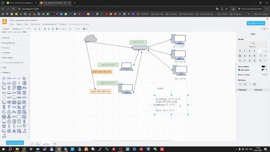The image size is (270, 152).
Task: Open the Edit menu
Action: (19, 24)
